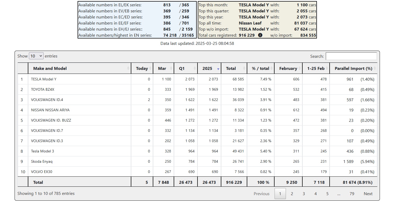Click the Skoda Enyaq model name

point(42,161)
